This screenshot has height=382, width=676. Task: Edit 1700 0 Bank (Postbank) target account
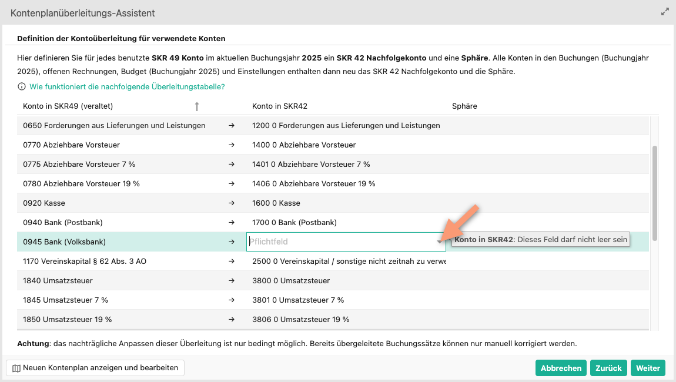coord(295,223)
